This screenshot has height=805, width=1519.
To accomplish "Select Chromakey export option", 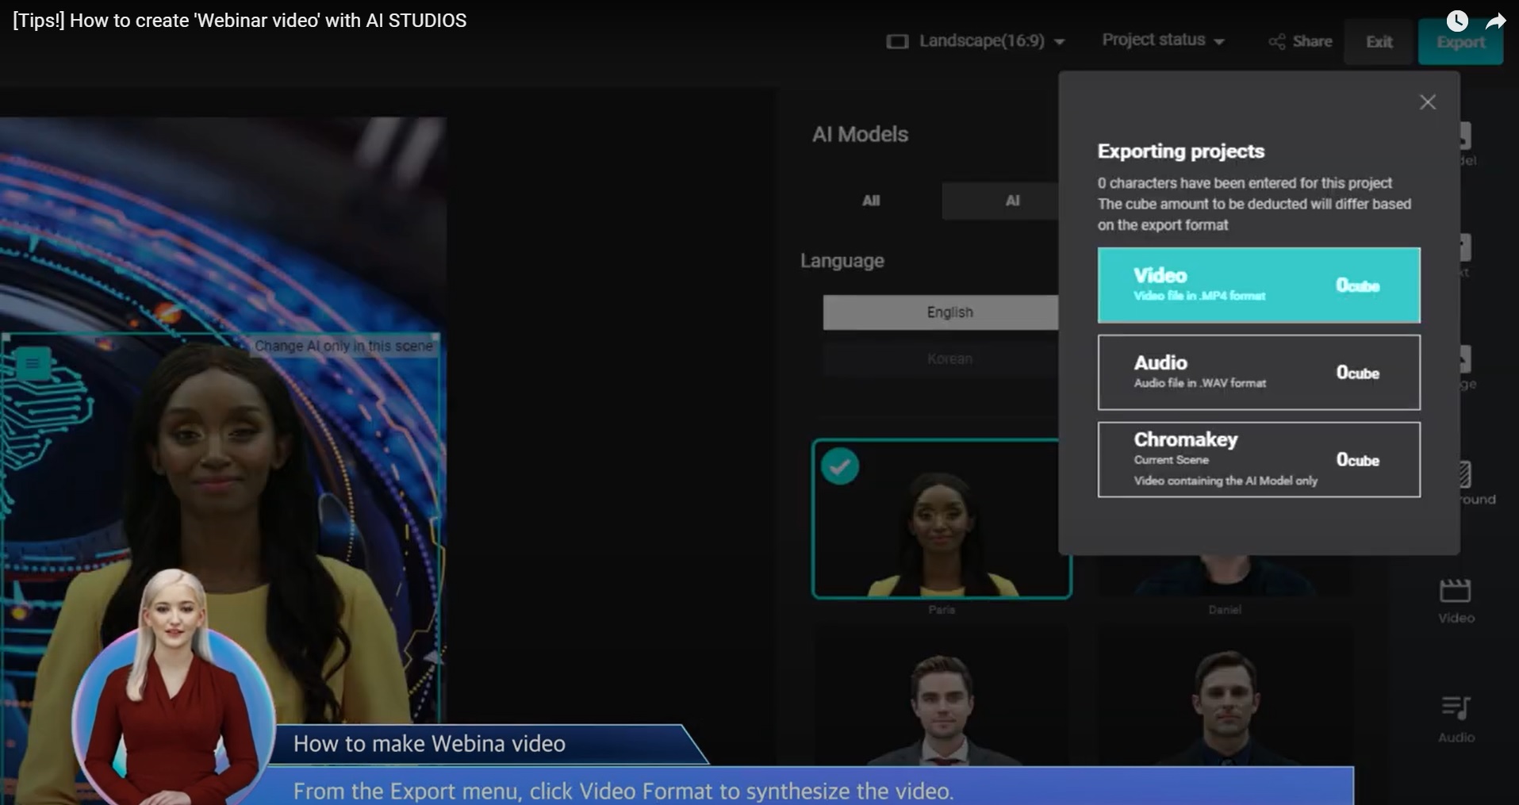I will tap(1259, 459).
